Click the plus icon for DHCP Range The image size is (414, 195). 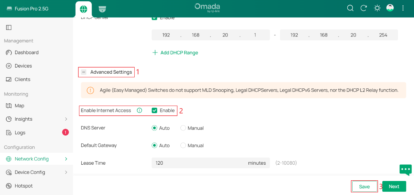pyautogui.click(x=155, y=52)
